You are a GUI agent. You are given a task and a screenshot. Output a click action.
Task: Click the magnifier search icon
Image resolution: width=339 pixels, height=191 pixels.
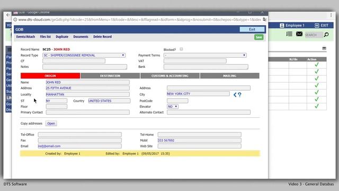[x=326, y=34]
